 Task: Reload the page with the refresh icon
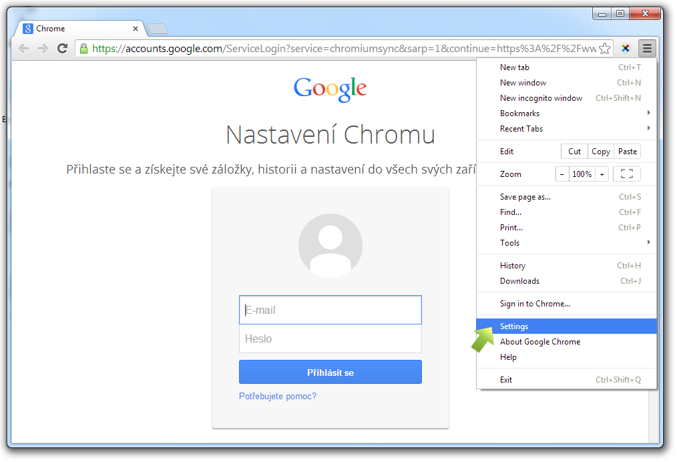click(x=62, y=48)
